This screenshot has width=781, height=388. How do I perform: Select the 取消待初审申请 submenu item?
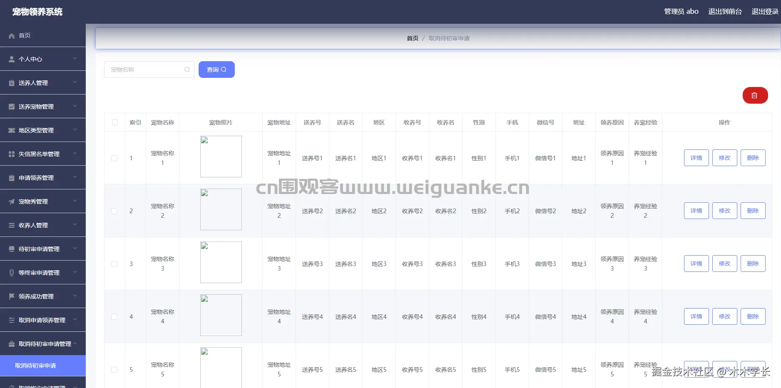point(43,366)
